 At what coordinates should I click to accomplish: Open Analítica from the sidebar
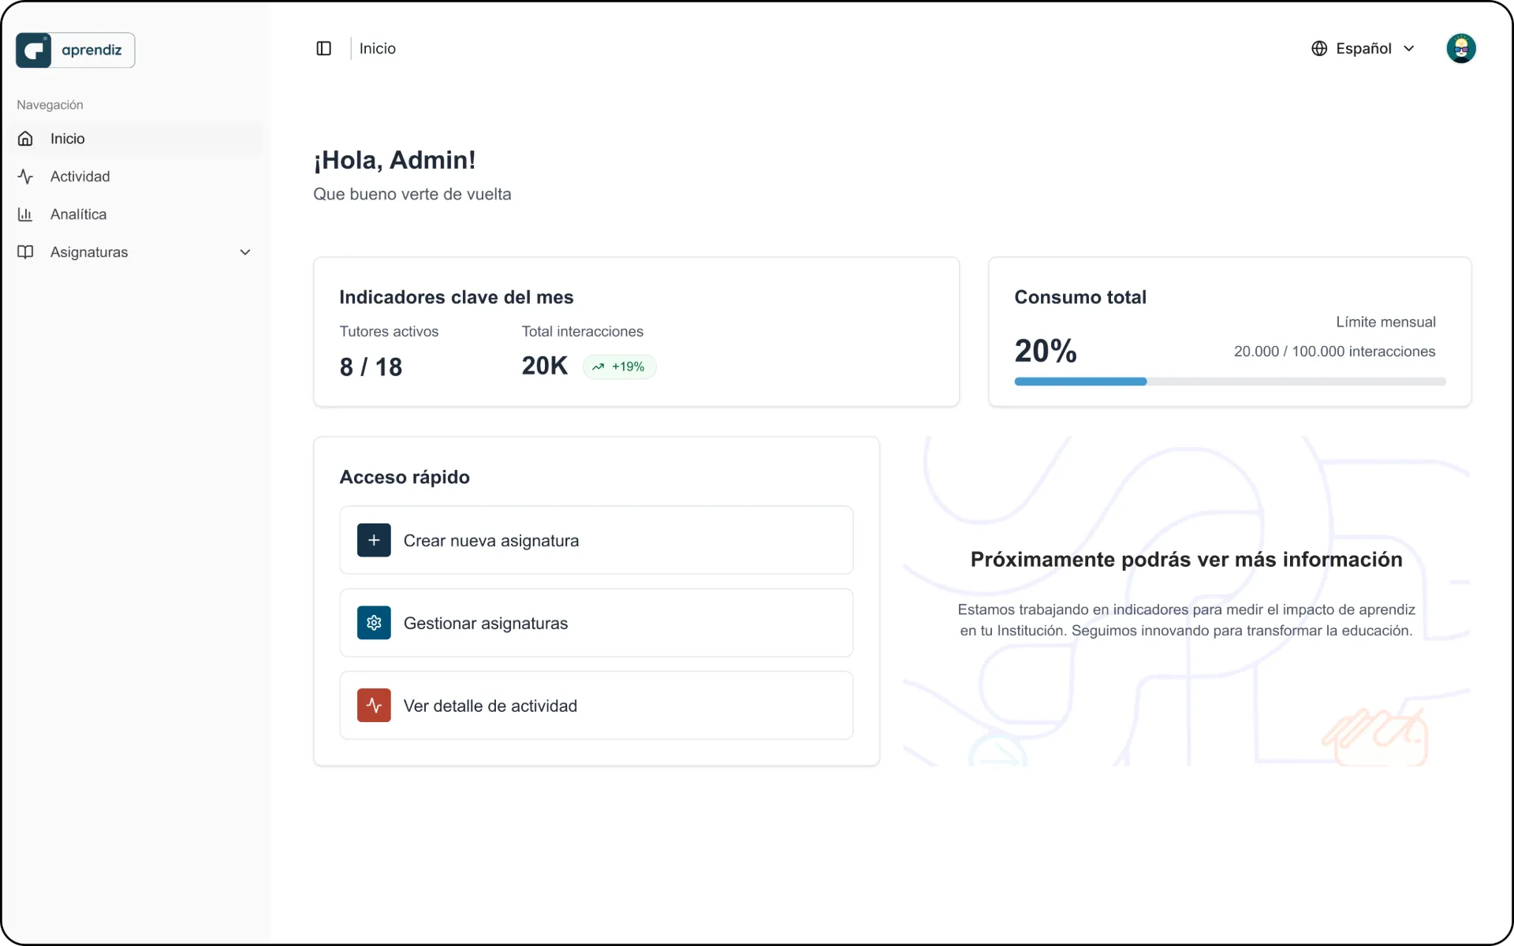(78, 214)
